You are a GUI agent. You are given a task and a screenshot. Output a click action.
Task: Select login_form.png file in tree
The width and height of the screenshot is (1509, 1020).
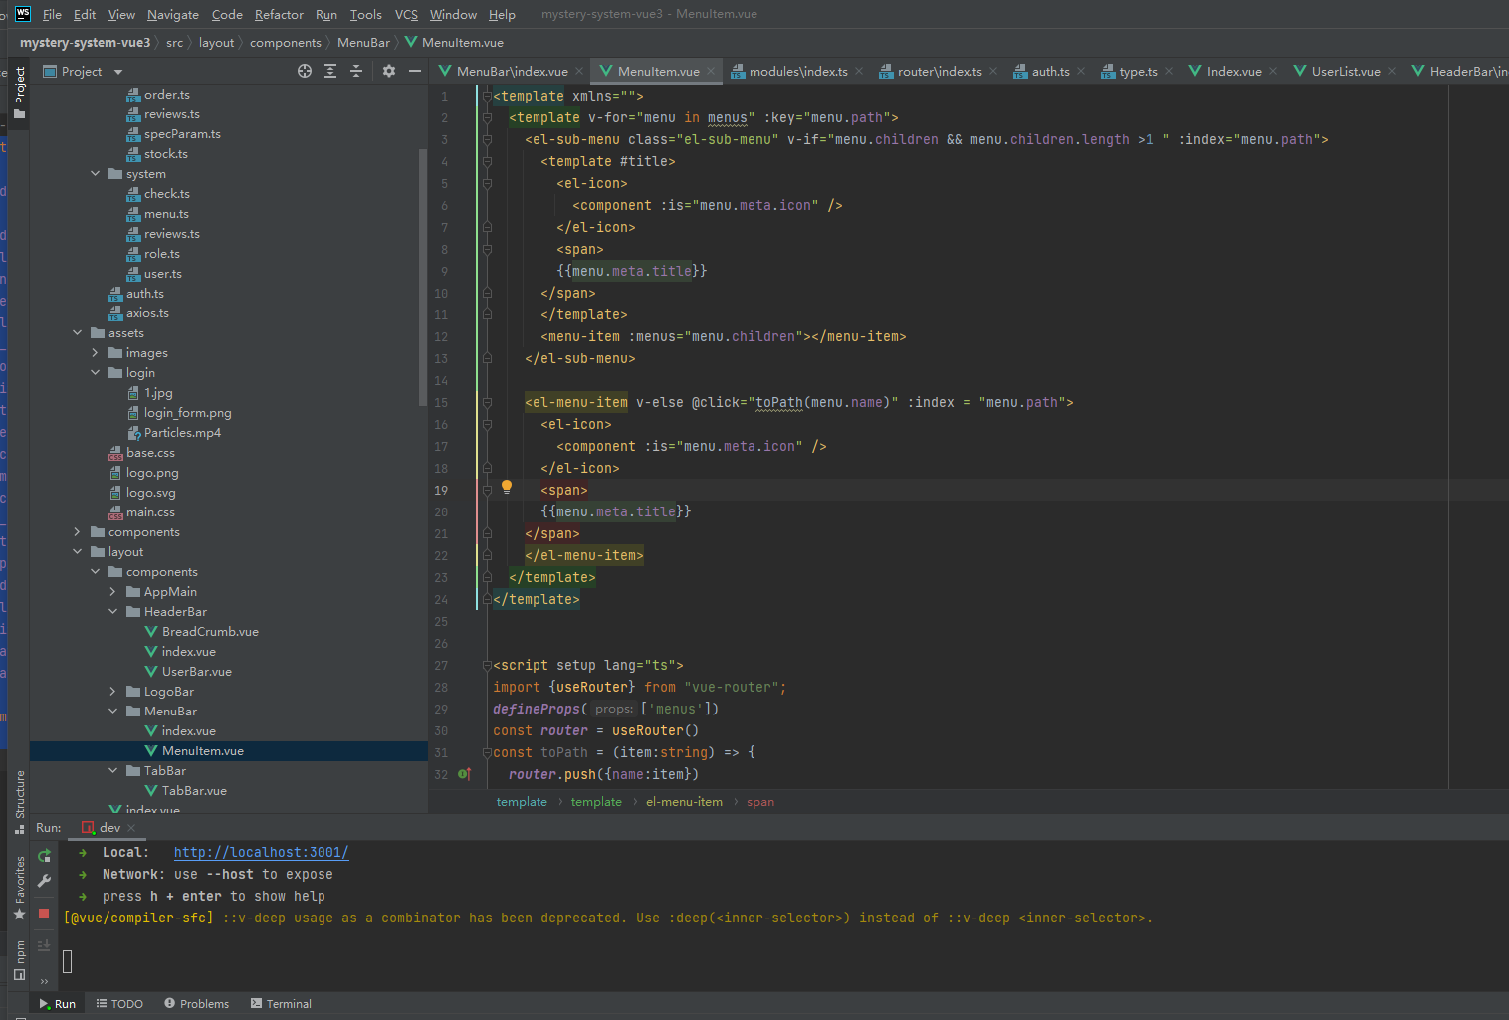click(187, 412)
